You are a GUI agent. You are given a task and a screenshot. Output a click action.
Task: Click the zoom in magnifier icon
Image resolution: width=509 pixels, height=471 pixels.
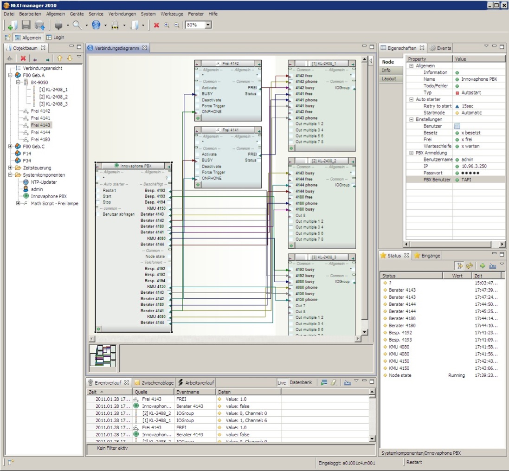coord(167,25)
